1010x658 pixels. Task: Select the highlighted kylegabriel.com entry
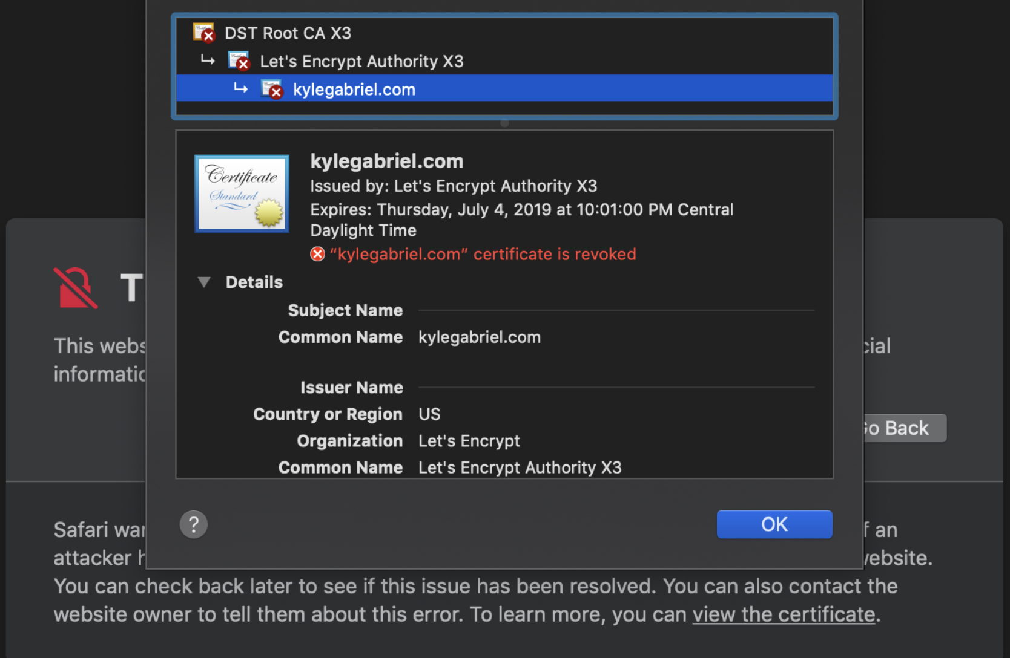point(354,88)
